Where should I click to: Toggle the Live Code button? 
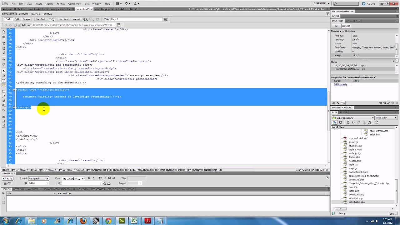[41, 19]
